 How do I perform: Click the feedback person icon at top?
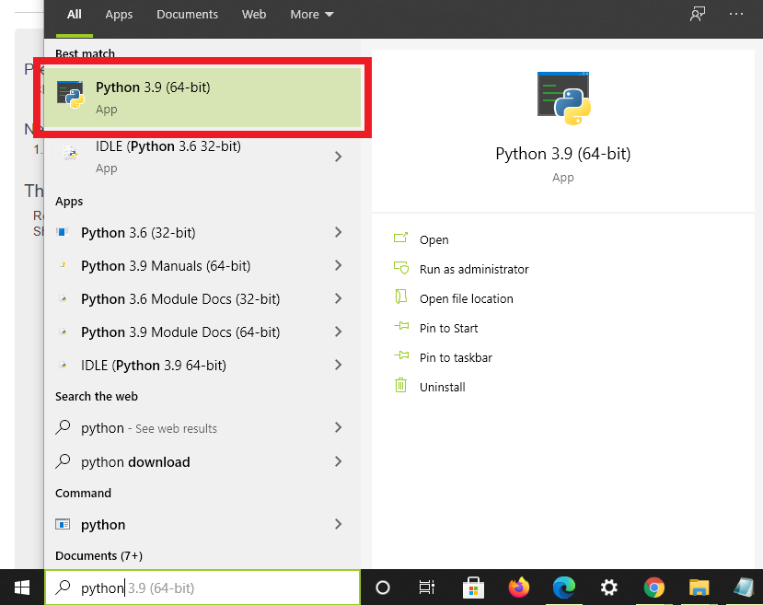click(x=698, y=14)
